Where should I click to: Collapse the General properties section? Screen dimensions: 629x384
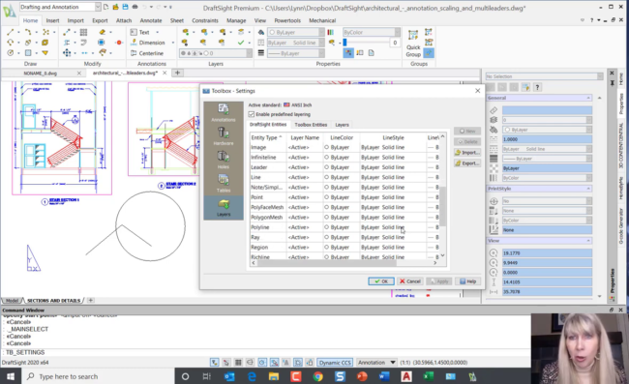[588, 98]
